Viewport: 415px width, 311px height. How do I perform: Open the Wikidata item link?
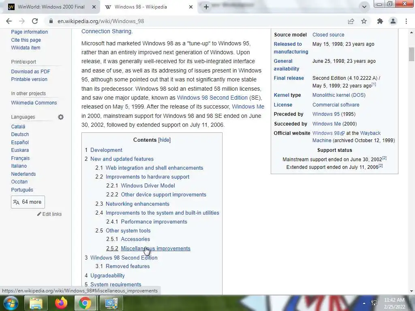pyautogui.click(x=26, y=48)
